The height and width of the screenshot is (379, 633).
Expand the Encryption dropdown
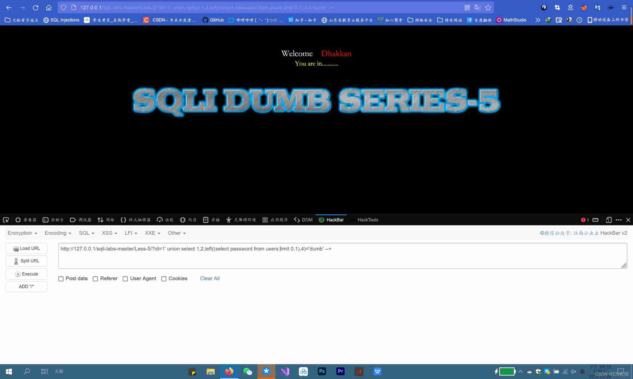pyautogui.click(x=22, y=233)
